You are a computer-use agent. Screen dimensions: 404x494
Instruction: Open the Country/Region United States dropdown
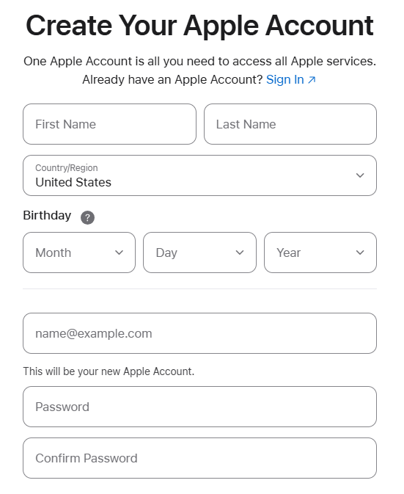point(199,175)
